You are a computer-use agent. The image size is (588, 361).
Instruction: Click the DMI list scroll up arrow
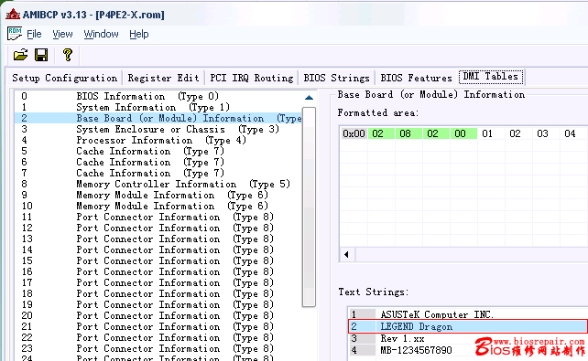(x=309, y=98)
